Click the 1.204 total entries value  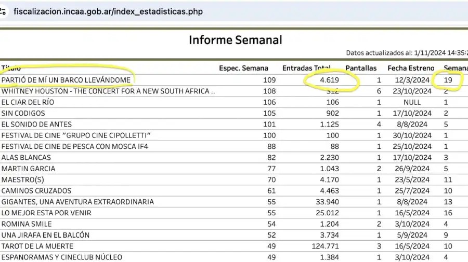[x=330, y=224]
